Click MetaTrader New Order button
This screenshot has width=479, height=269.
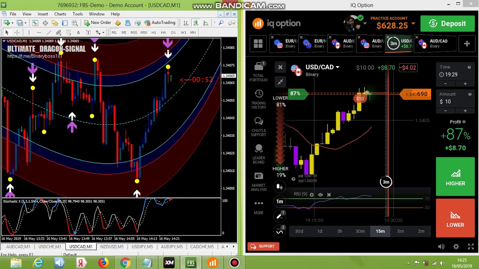98,23
